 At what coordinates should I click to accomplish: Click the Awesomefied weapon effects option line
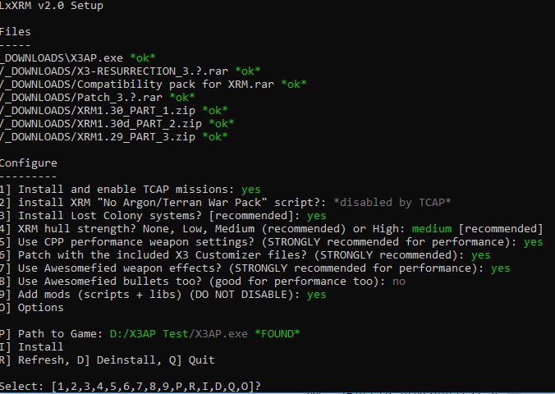pyautogui.click(x=255, y=268)
